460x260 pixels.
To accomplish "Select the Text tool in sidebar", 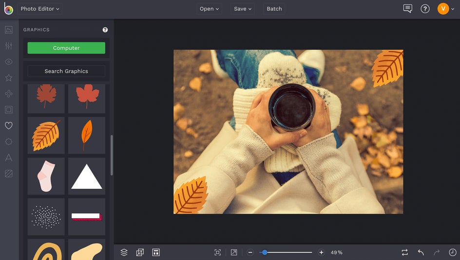I will (8, 158).
